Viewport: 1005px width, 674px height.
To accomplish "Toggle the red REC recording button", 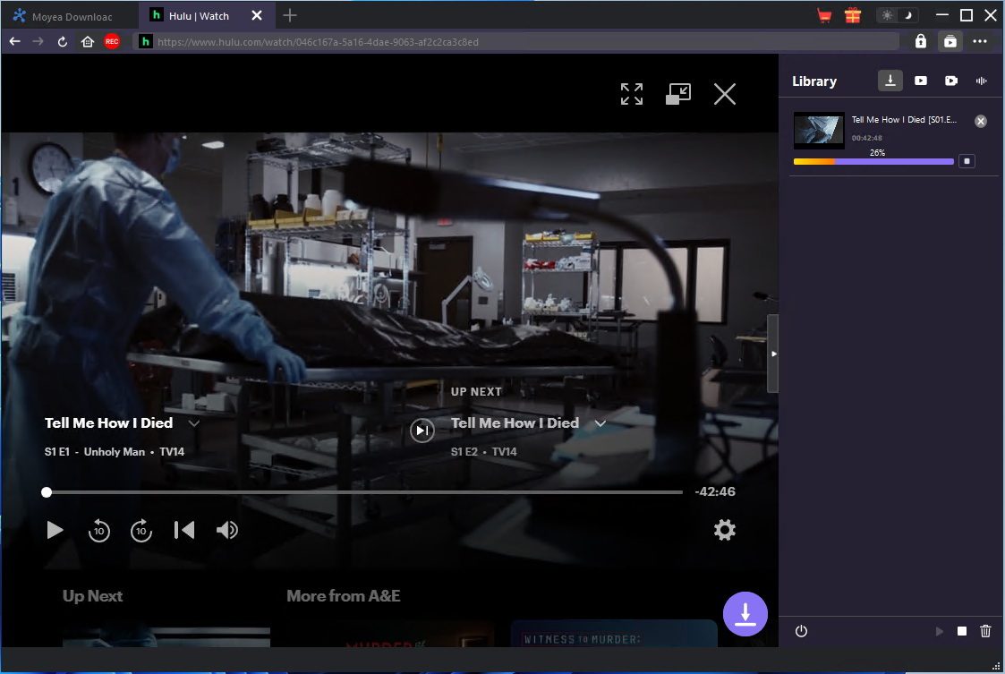I will (112, 42).
